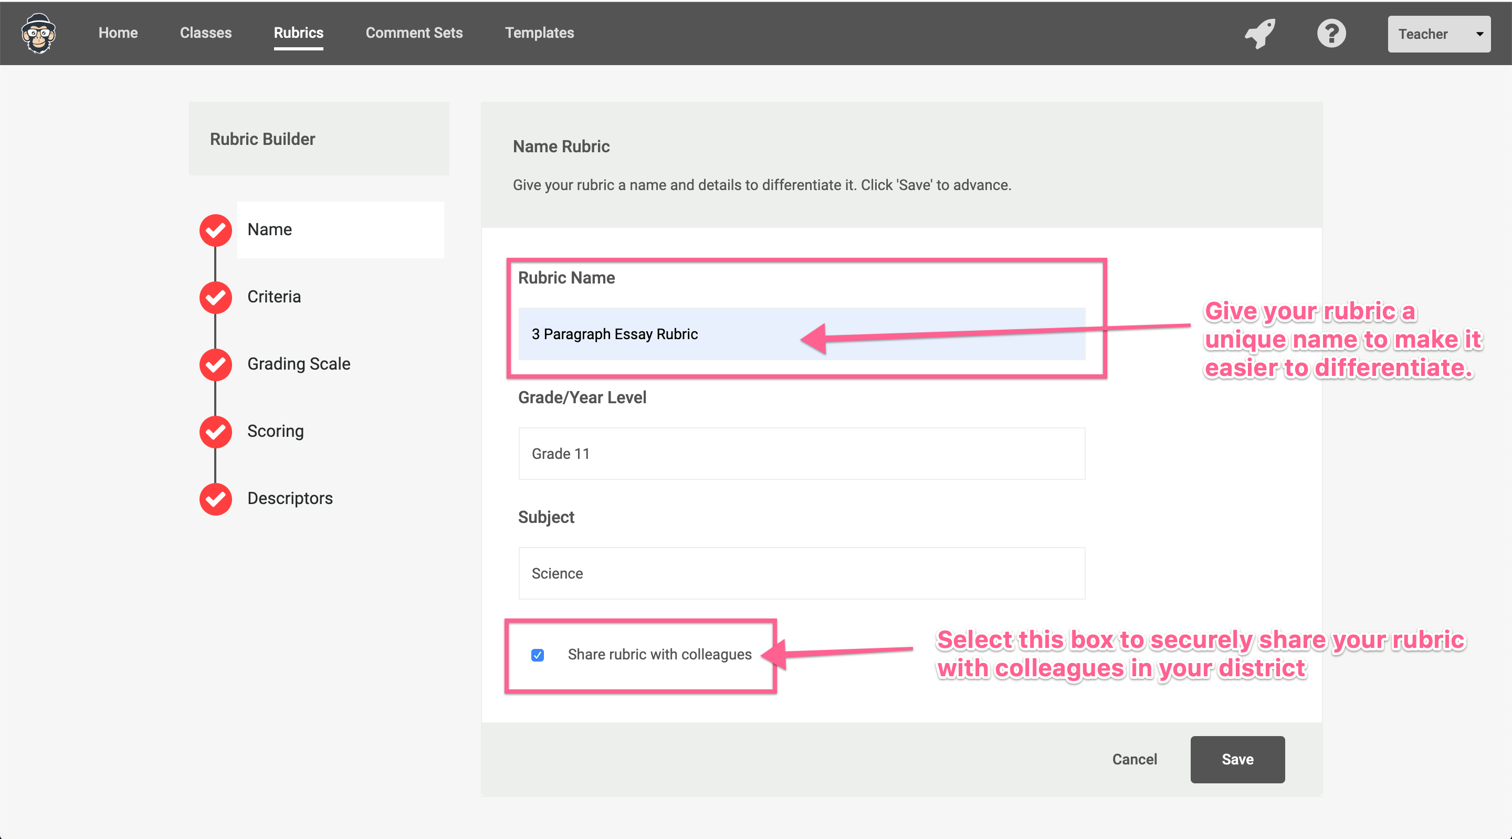Select the Grading Scale step label
The height and width of the screenshot is (839, 1512).
298,364
